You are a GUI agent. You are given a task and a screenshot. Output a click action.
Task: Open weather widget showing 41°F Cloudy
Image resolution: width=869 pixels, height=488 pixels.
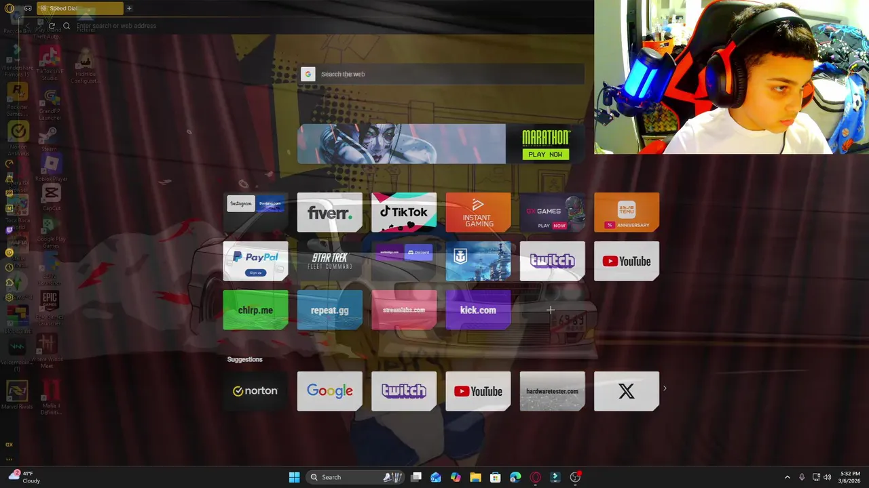coord(24,477)
